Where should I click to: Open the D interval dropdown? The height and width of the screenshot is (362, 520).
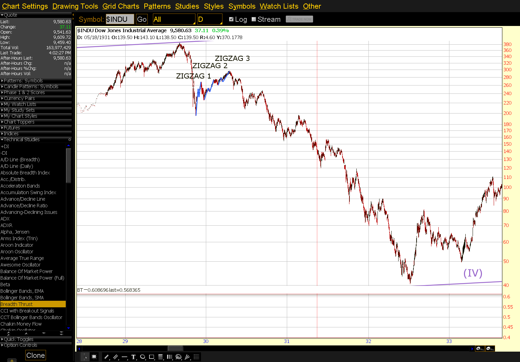click(210, 19)
